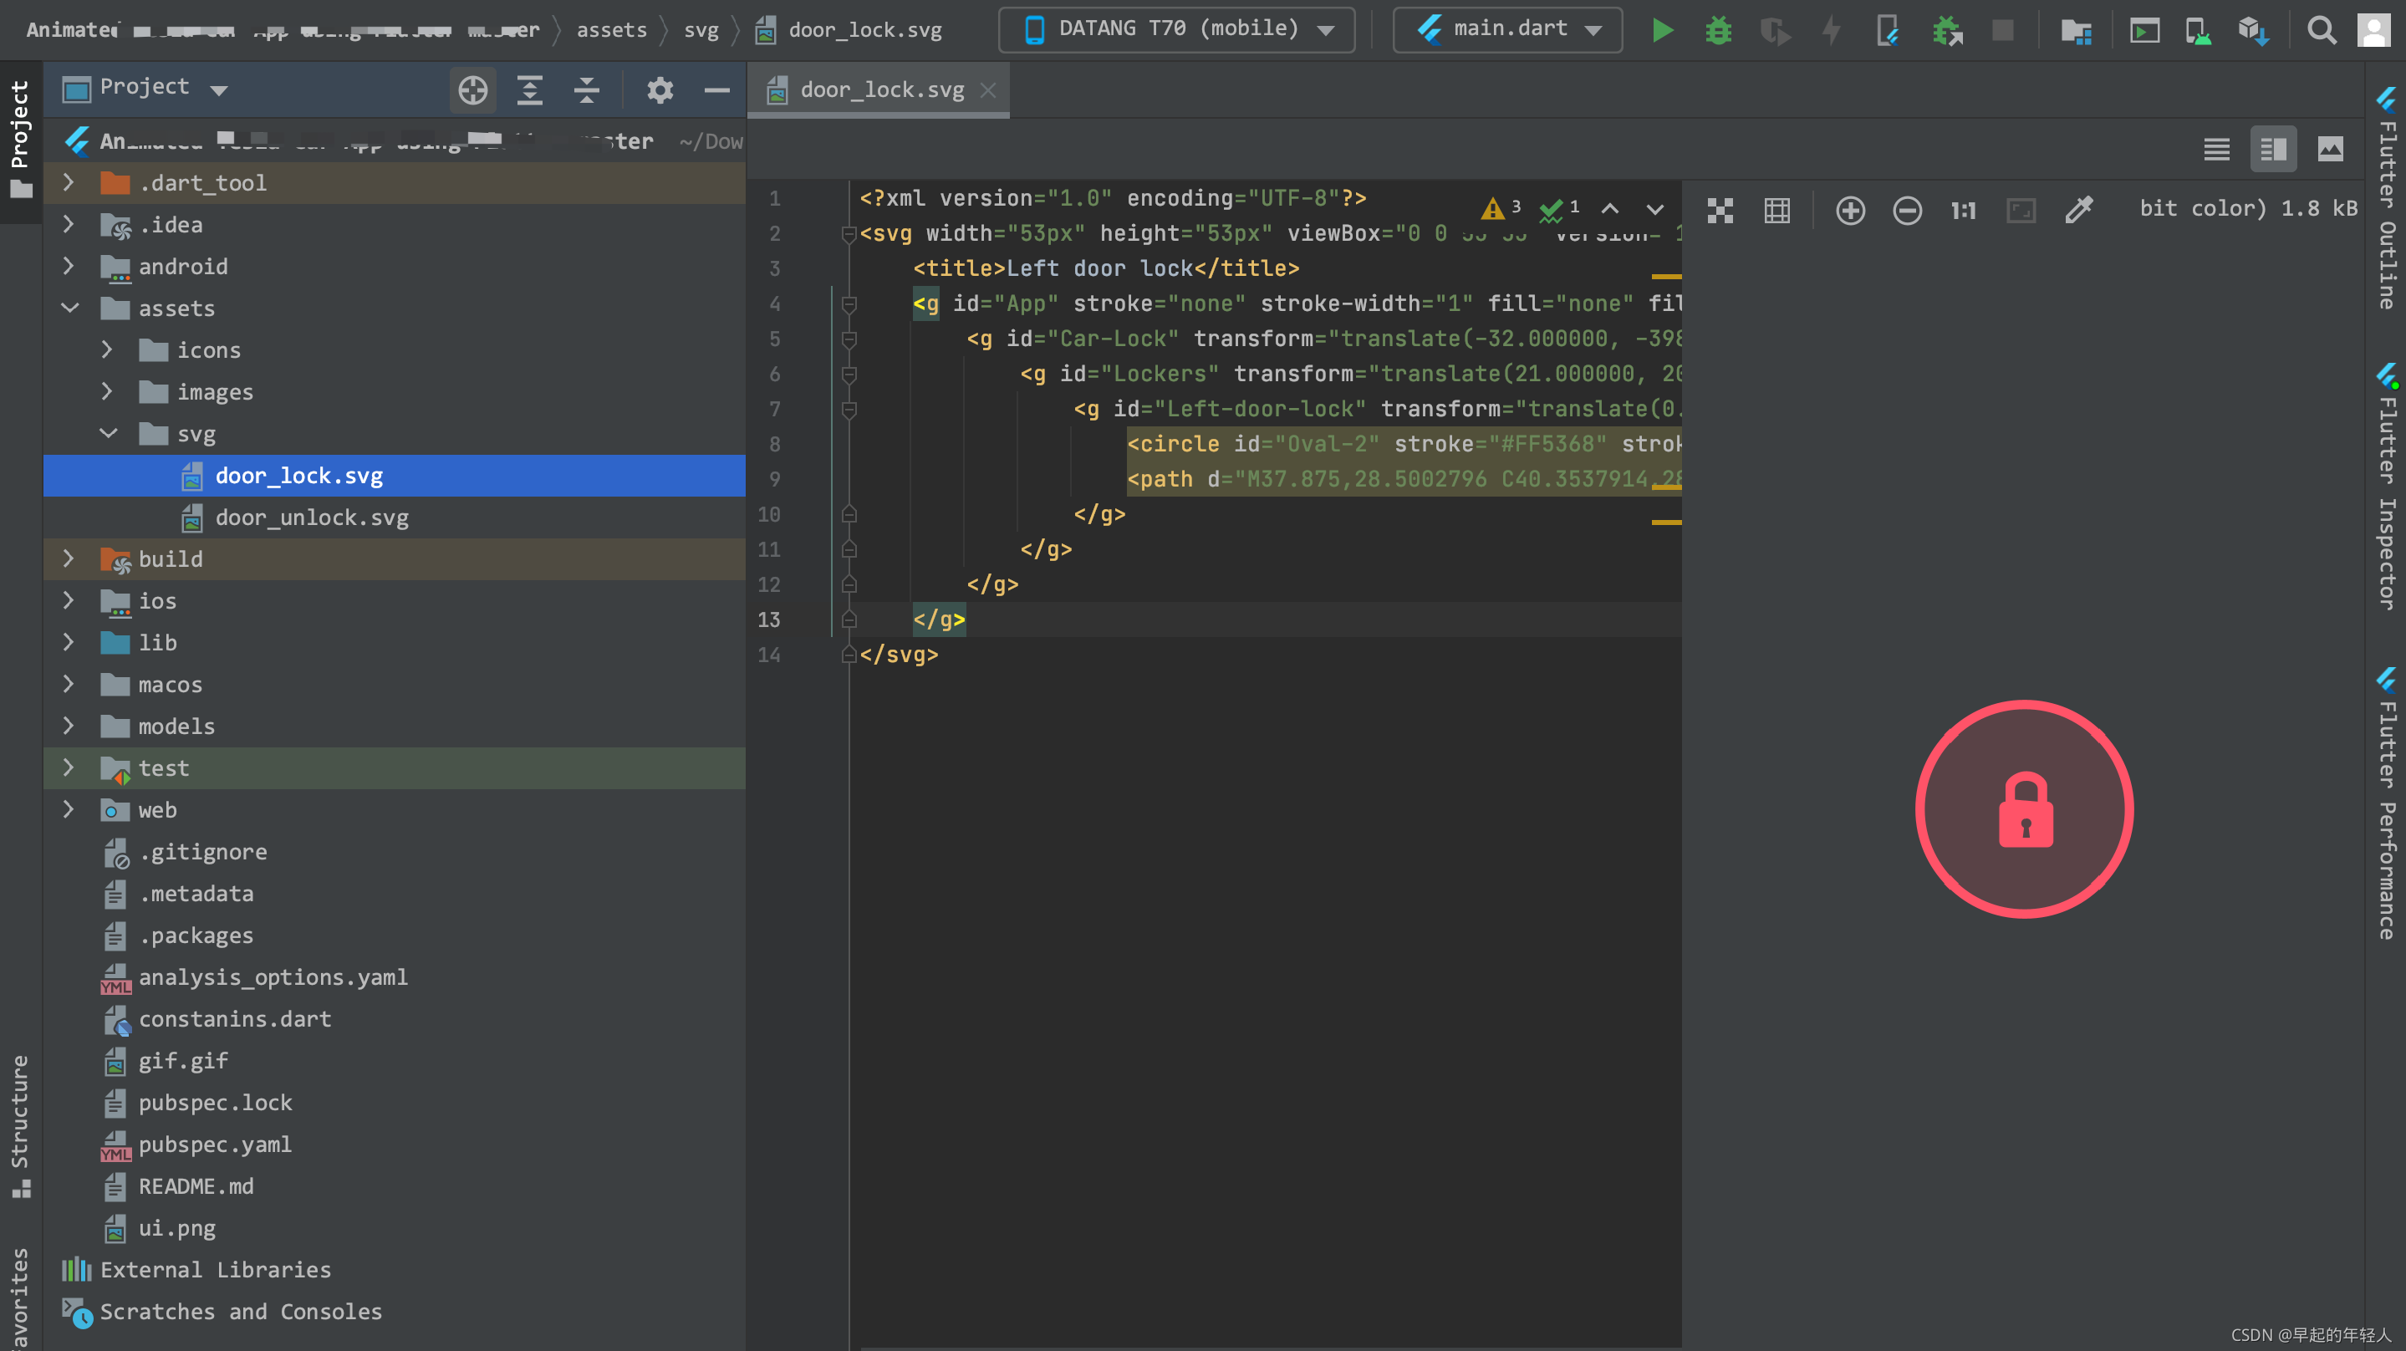
Task: Select door_unlock.svg in the project tree
Action: (311, 517)
